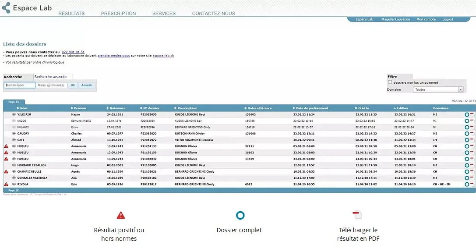Sort the table by Prénom column
This screenshot has width=476, height=245.
pos(78,108)
